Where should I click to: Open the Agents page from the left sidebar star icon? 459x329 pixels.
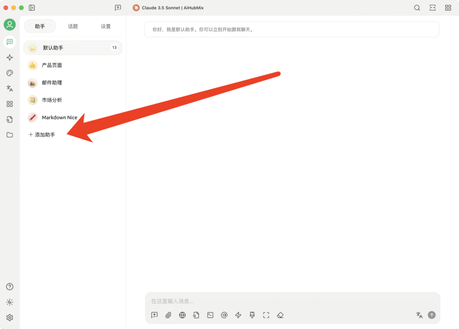[x=9, y=58]
